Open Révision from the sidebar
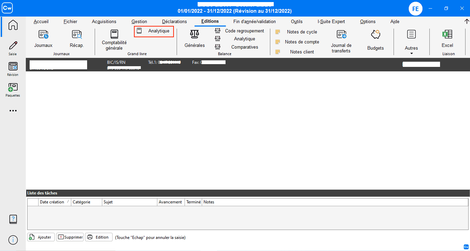 tap(13, 69)
